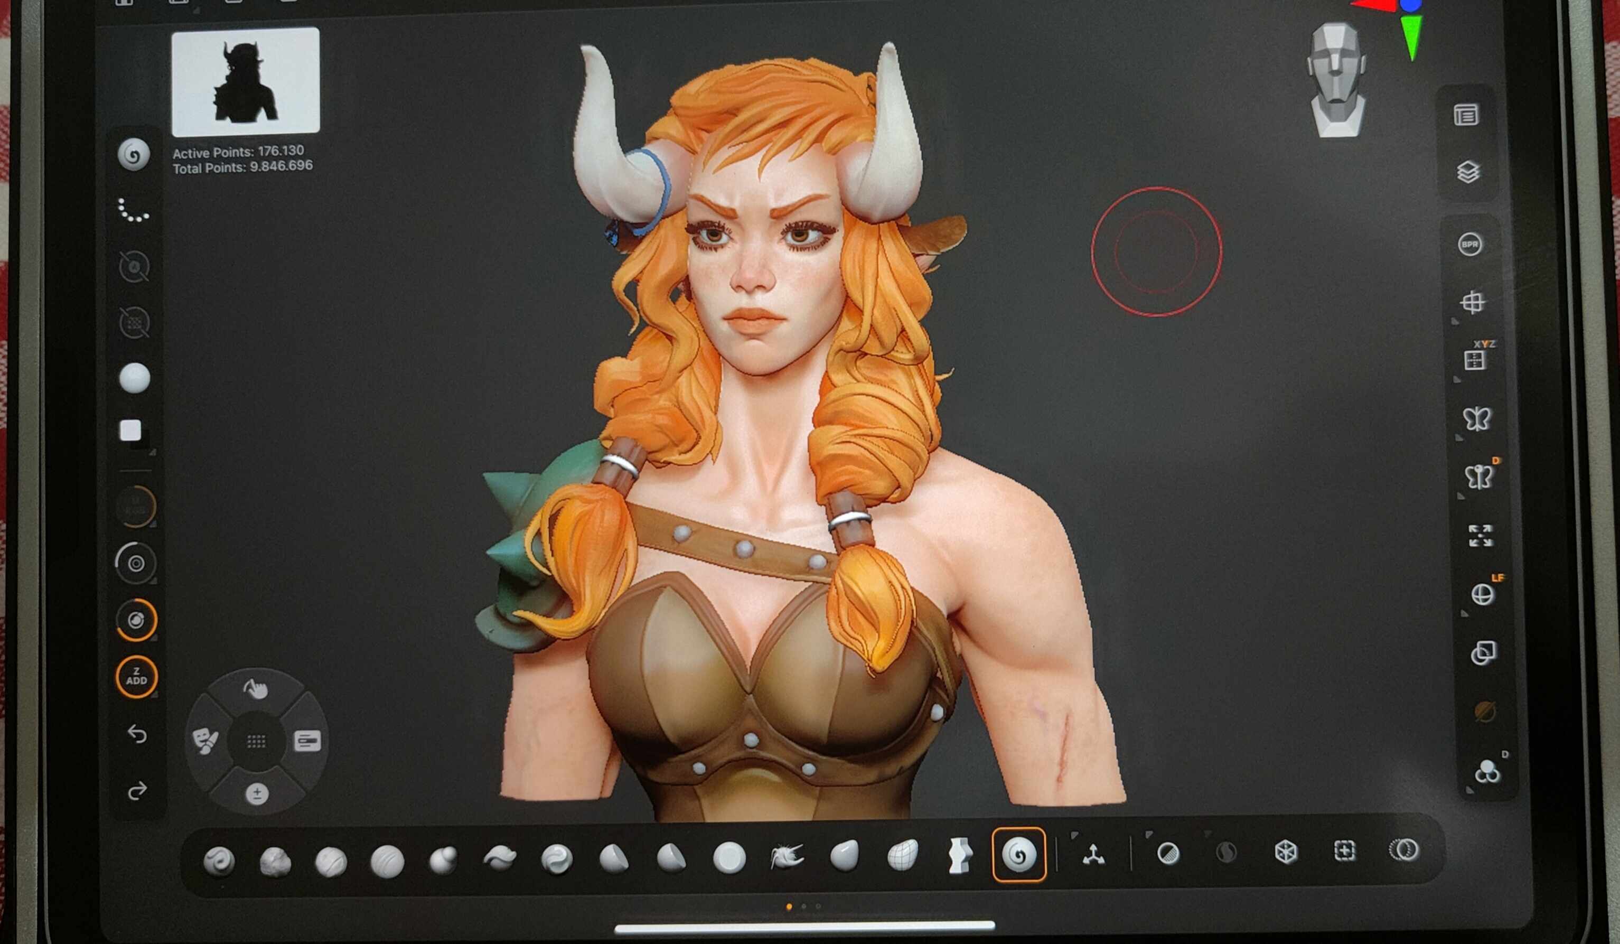The image size is (1620, 944).
Task: Toggle the local frame LF button
Action: pyautogui.click(x=1483, y=595)
